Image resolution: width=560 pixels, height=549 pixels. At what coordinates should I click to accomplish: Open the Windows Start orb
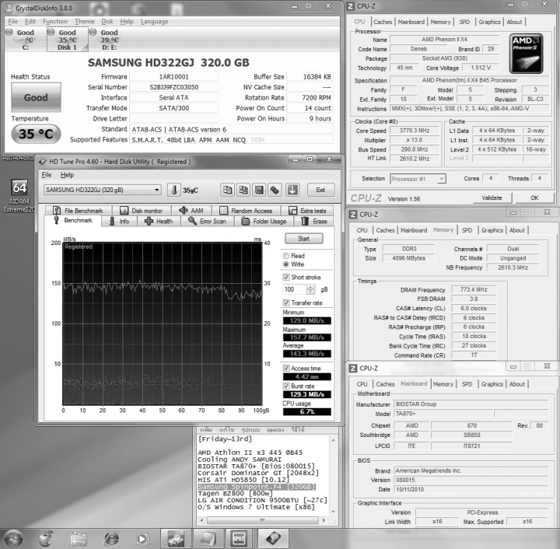point(13,539)
